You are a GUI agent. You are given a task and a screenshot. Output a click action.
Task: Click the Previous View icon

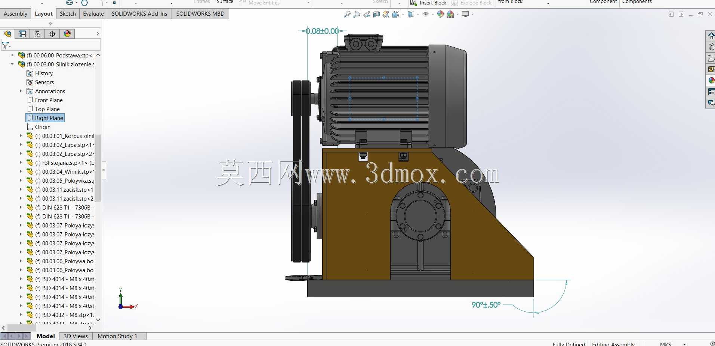(x=367, y=14)
